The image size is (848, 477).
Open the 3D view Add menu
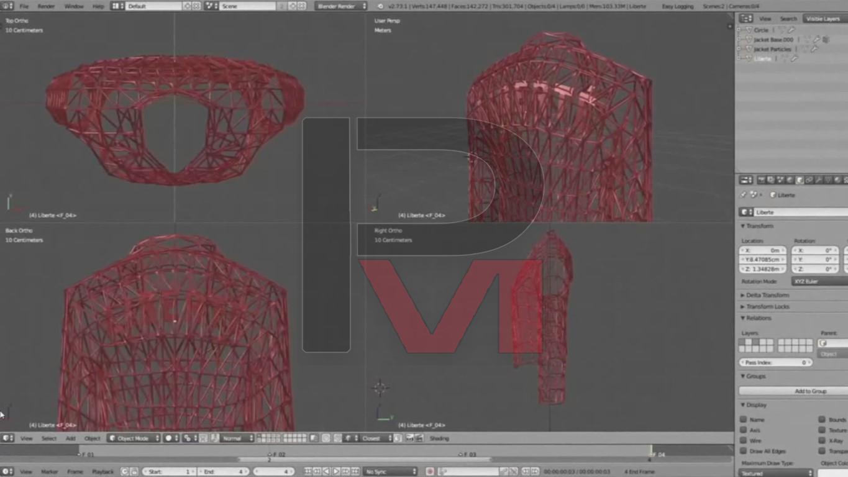point(71,438)
